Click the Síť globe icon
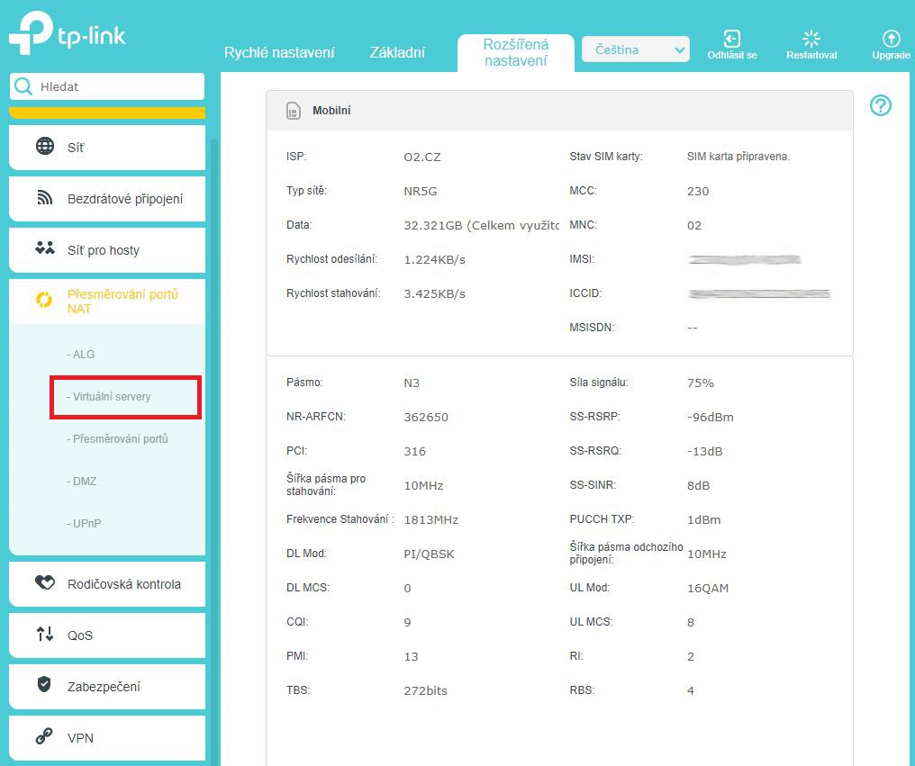 (44, 147)
